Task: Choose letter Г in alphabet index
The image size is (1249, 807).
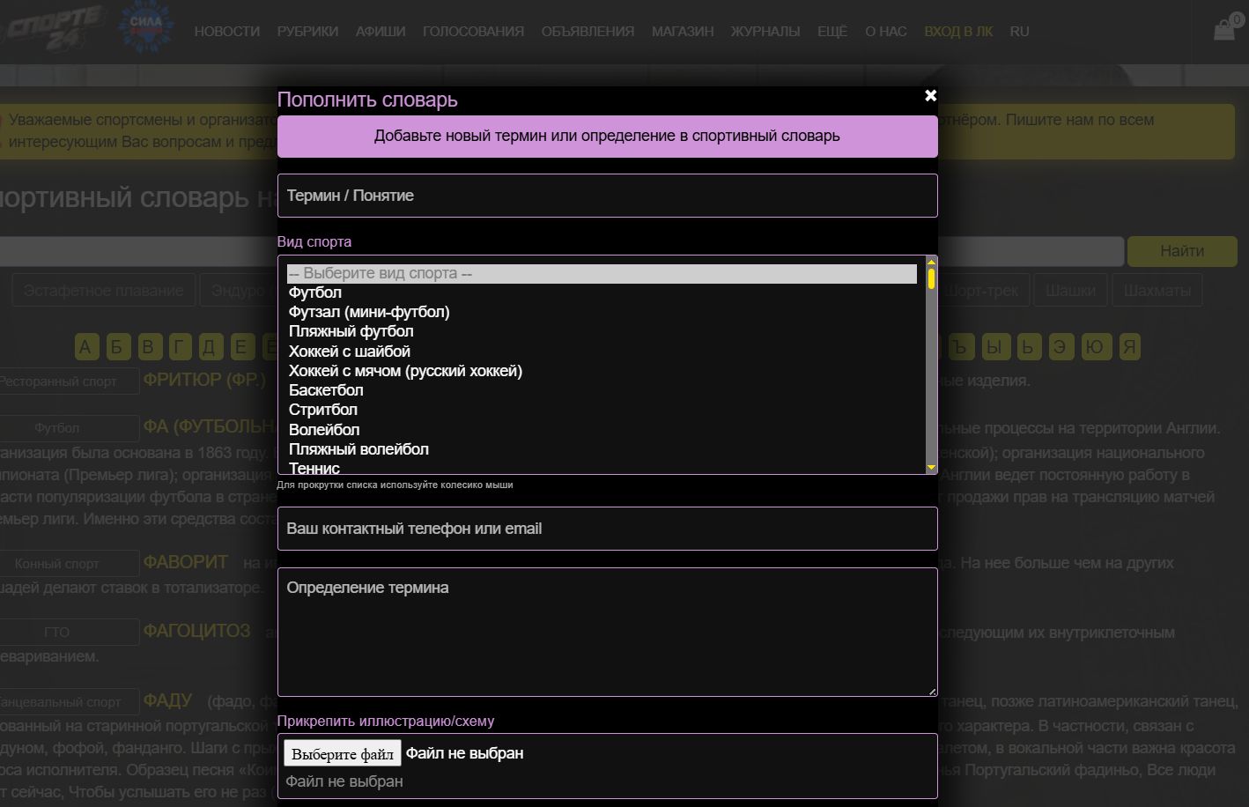Action: [x=179, y=347]
